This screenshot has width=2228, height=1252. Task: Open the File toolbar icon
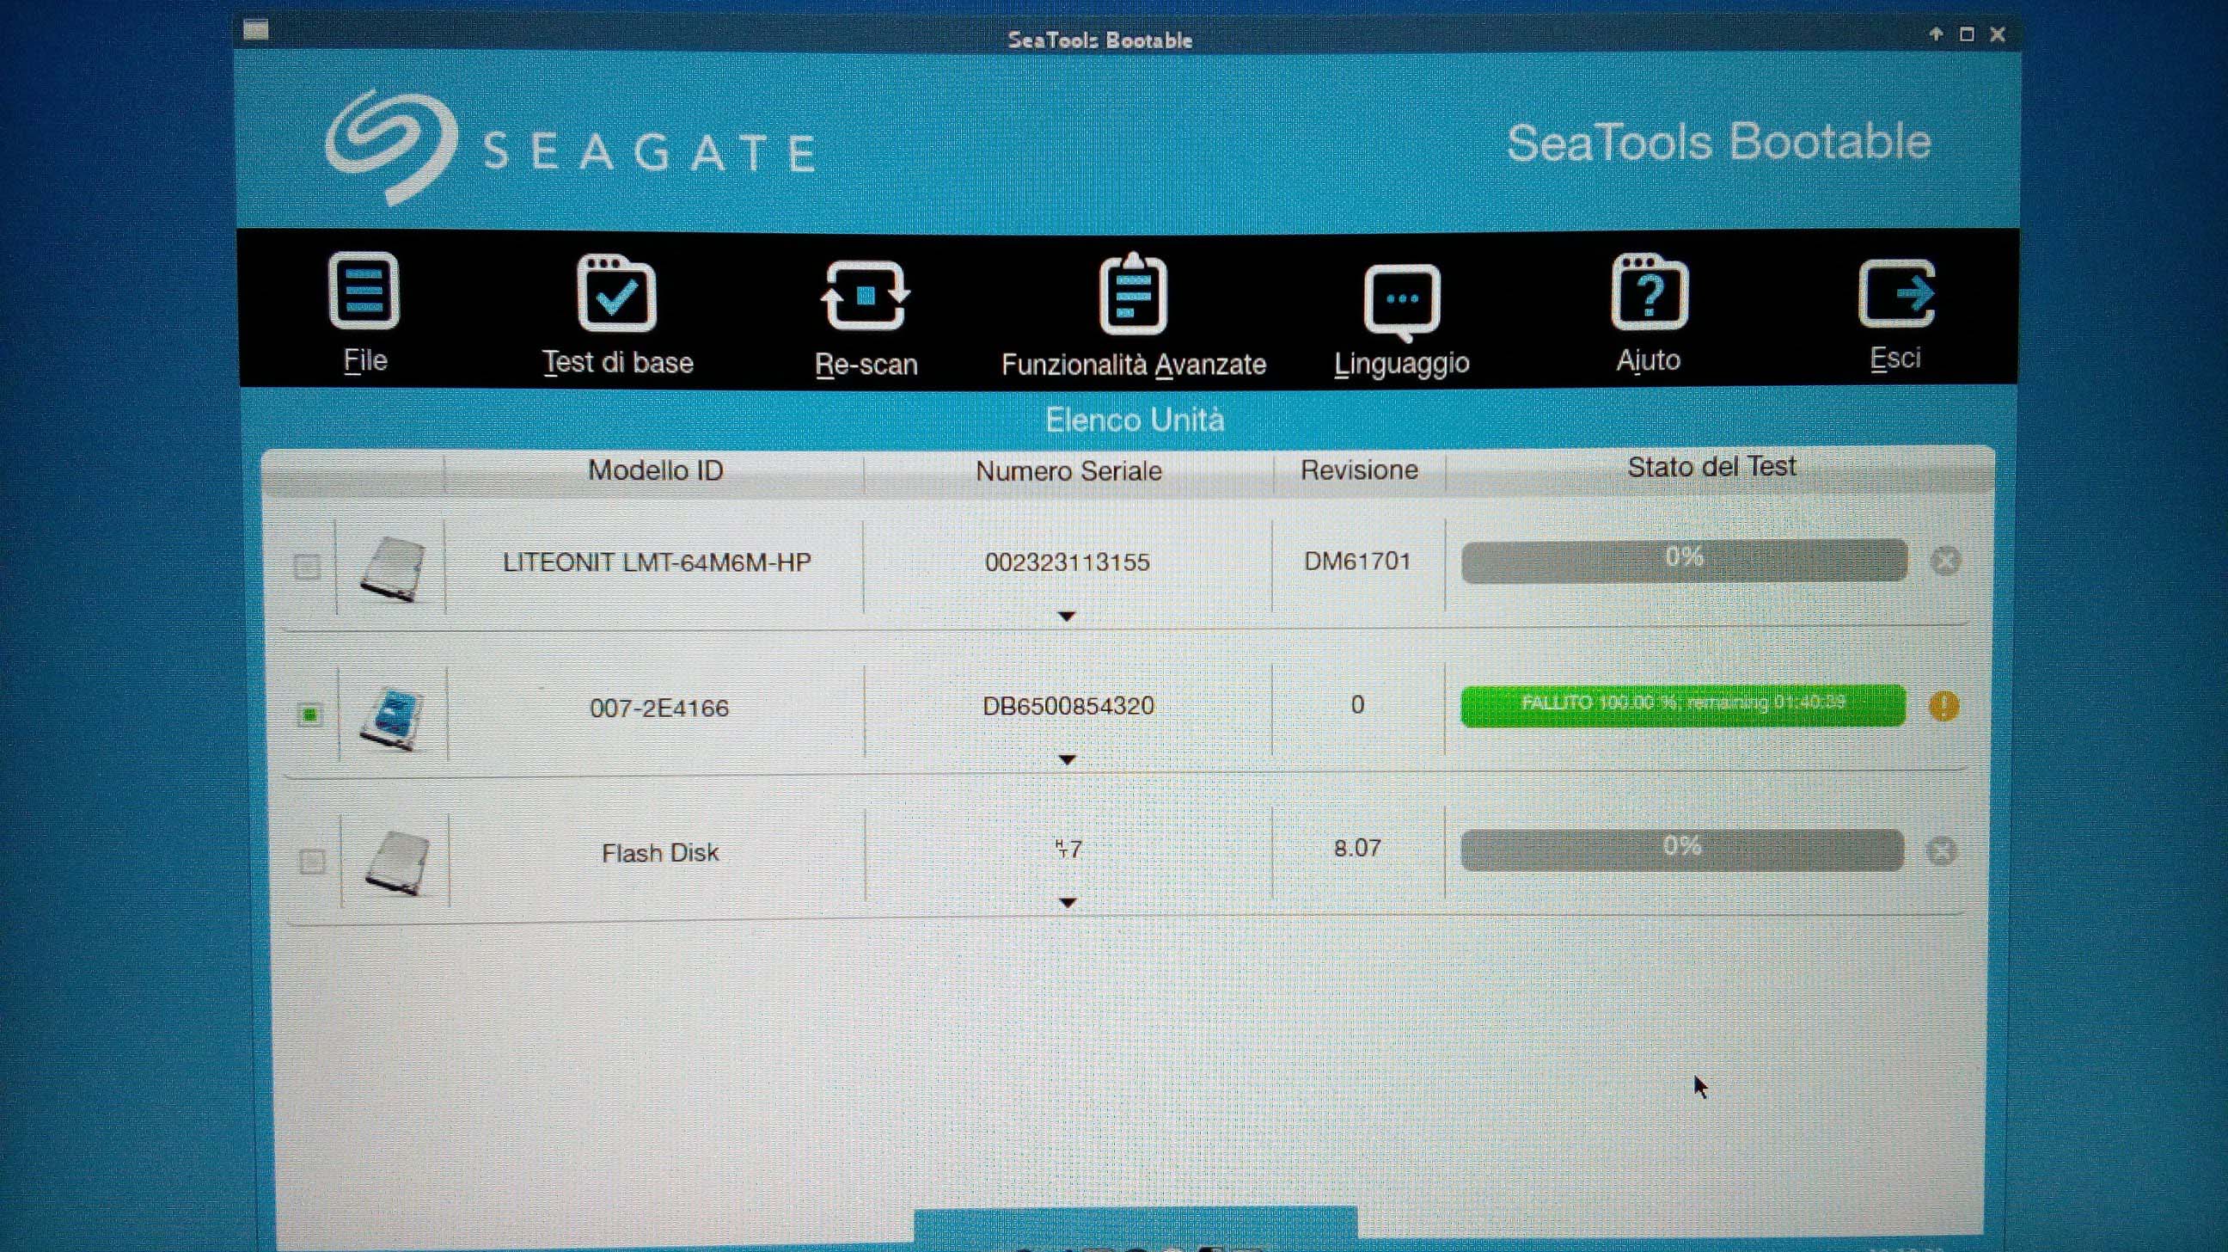[364, 292]
